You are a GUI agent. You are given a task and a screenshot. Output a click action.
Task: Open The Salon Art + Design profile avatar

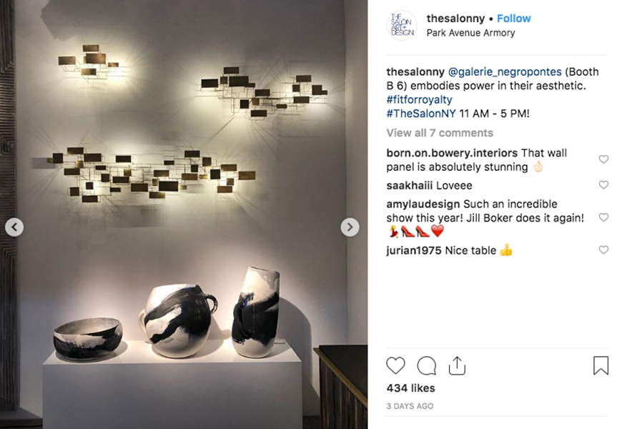click(402, 26)
